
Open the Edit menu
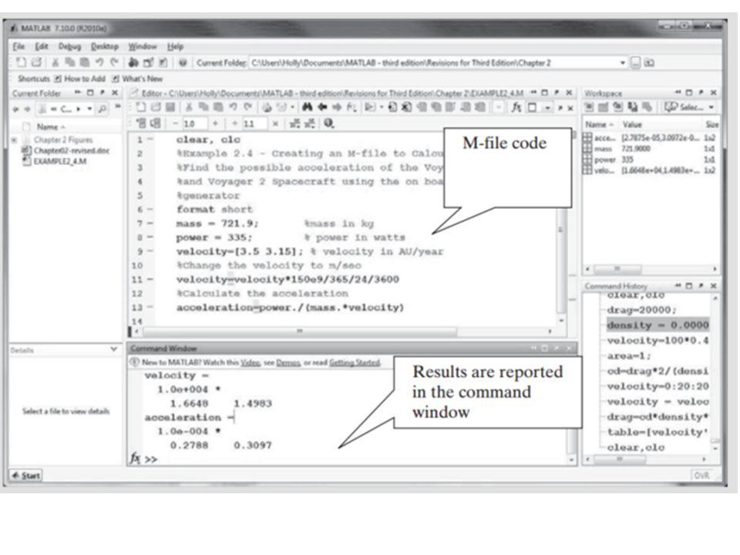(x=42, y=46)
